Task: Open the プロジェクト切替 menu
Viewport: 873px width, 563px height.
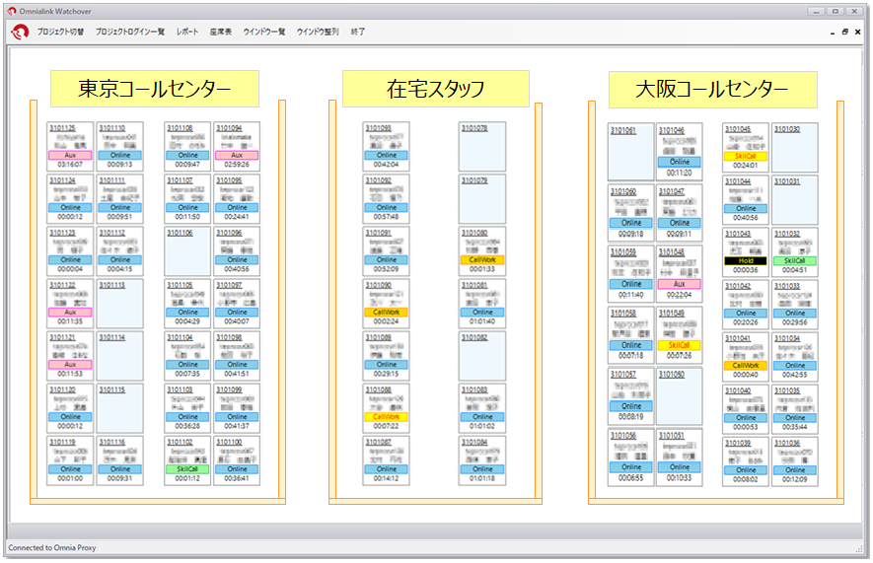Action: 60,32
